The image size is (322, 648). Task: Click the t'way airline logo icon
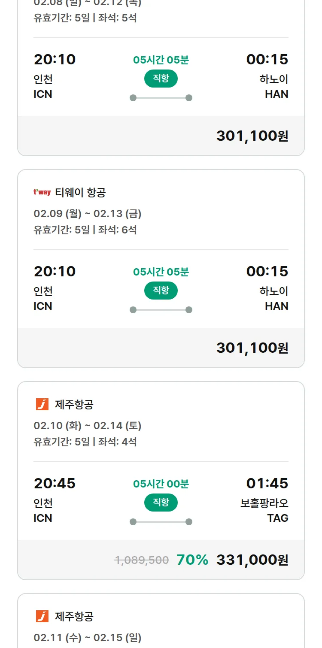[42, 192]
